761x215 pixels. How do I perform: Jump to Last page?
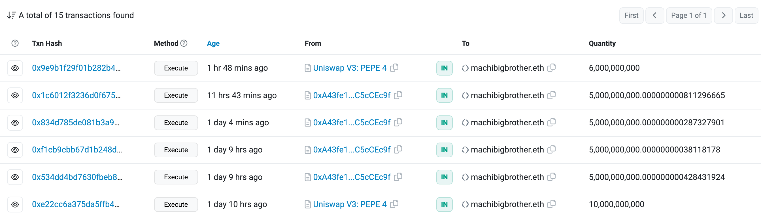point(746,15)
